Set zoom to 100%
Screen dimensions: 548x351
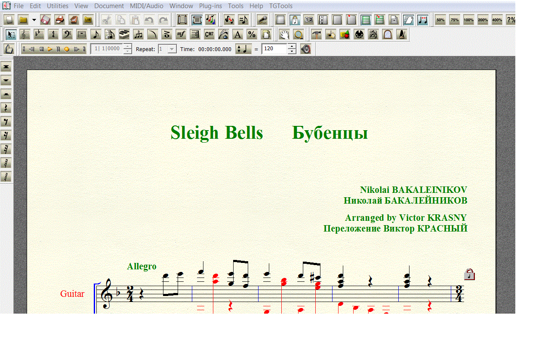coord(468,20)
